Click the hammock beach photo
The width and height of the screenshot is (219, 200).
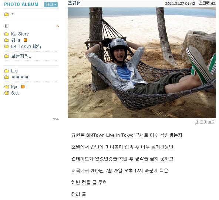click(x=142, y=63)
